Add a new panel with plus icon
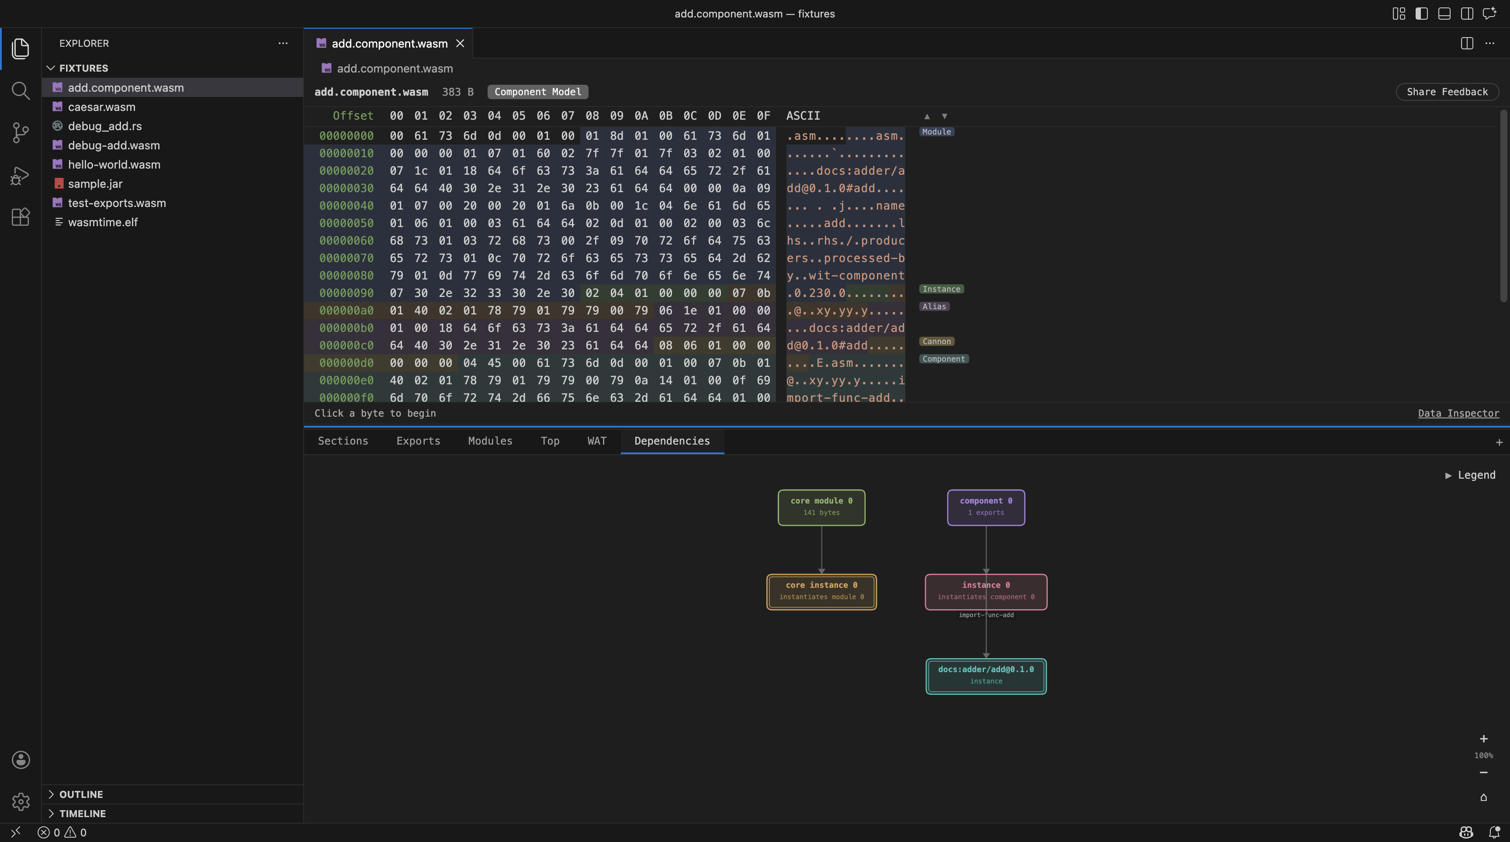 [1499, 442]
